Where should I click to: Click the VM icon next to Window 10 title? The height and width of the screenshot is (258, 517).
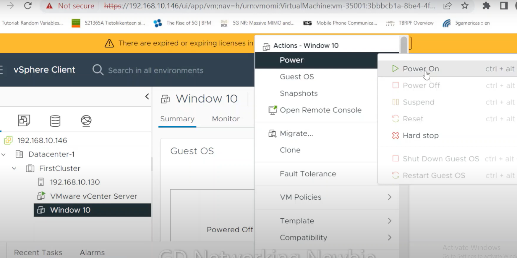[165, 99]
